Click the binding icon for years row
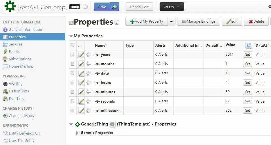Image resolution: width=271 pixels, height=145 pixels. (x=89, y=55)
